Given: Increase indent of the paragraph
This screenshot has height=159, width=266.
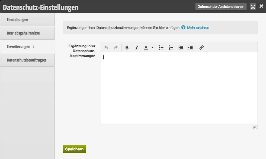Looking at the screenshot, I should click(x=191, y=48).
